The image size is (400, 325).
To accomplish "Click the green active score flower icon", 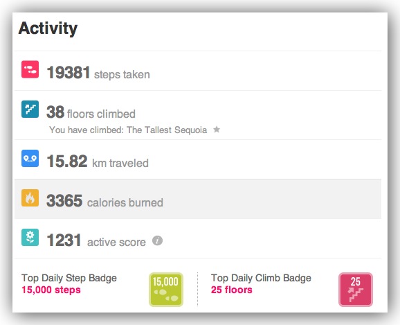I will (x=30, y=238).
